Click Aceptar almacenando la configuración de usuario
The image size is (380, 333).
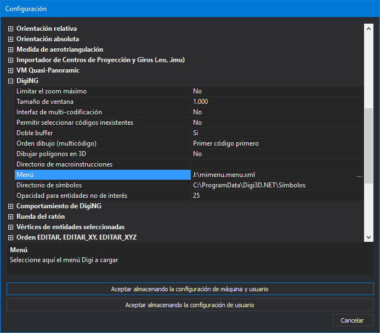(190, 305)
